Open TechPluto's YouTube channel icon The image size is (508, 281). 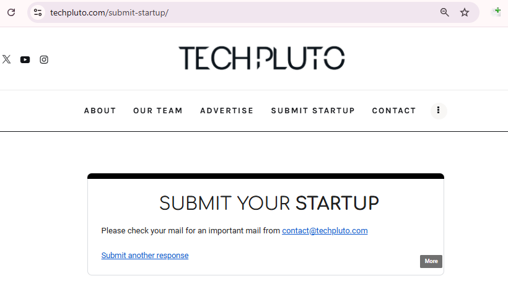[x=25, y=59]
